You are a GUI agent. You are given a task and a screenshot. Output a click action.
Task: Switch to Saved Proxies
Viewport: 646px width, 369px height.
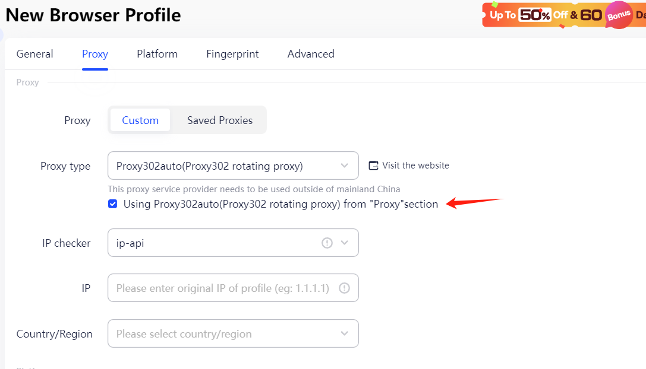219,120
